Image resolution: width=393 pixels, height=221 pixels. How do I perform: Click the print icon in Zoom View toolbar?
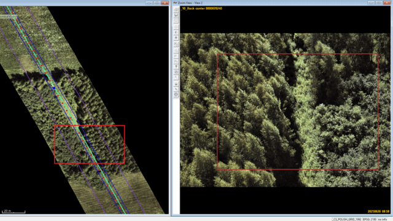[176, 10]
